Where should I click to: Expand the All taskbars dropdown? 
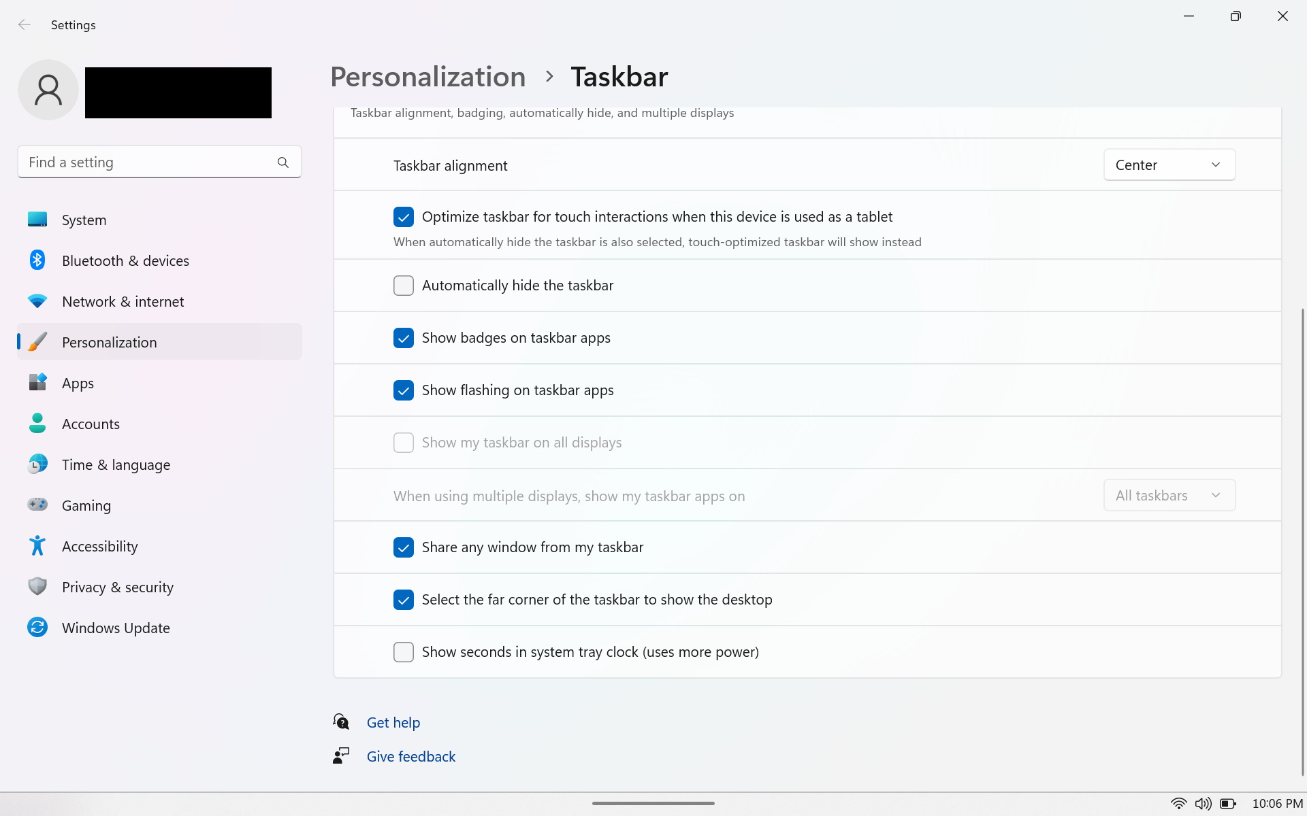point(1169,496)
